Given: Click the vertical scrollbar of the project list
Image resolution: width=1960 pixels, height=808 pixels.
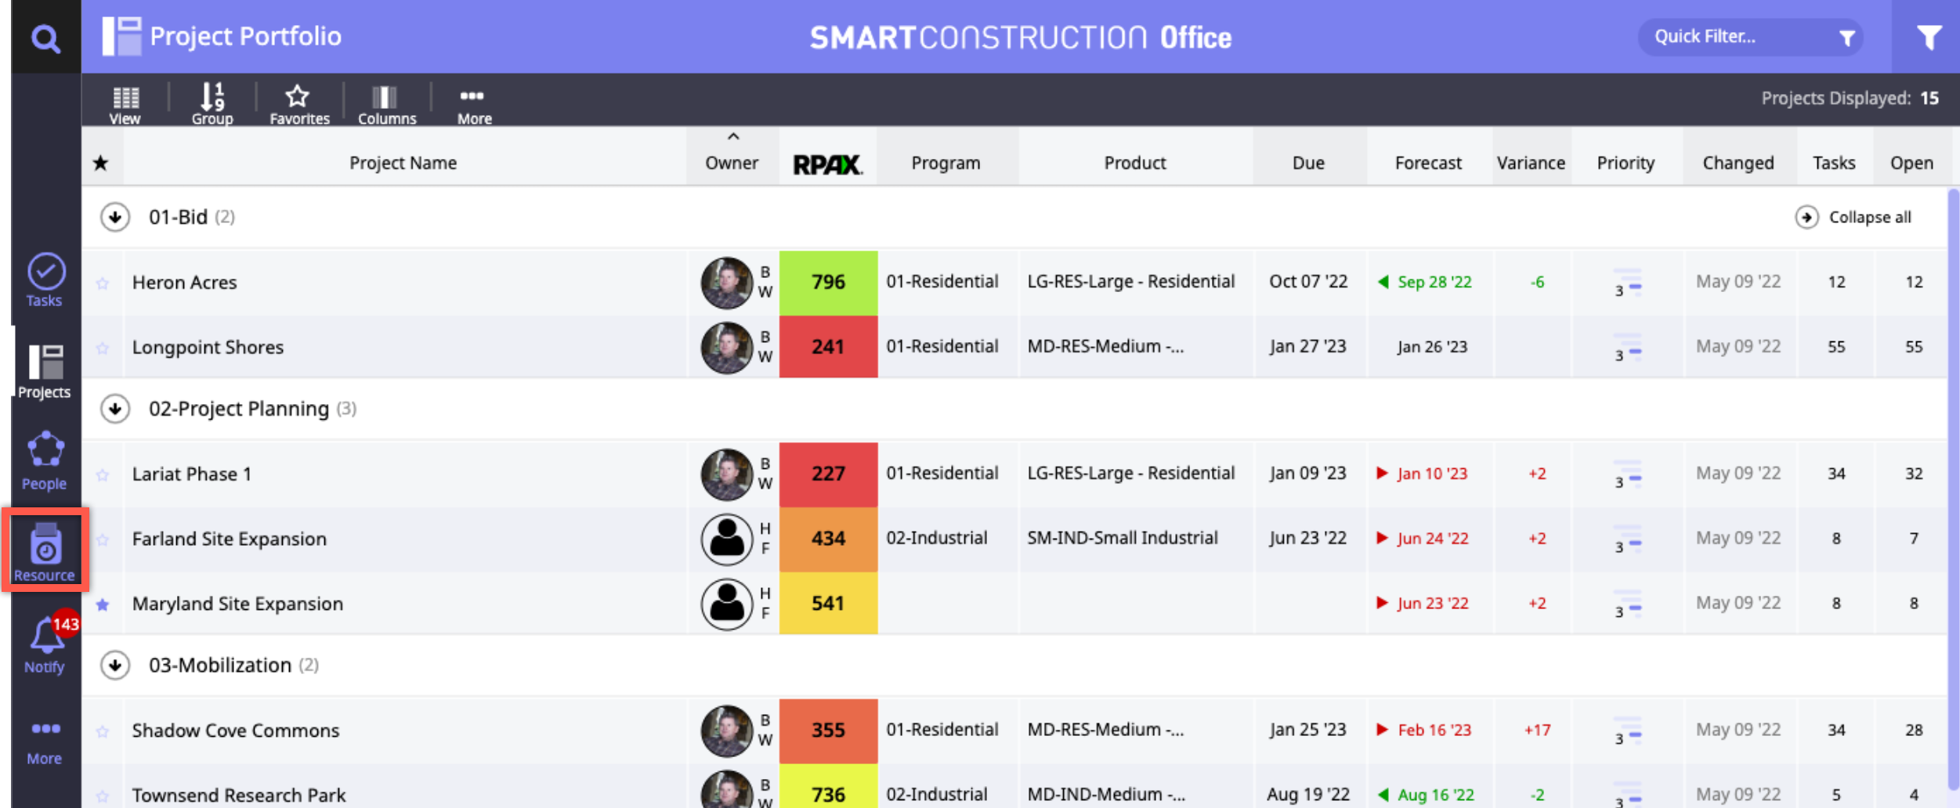Looking at the screenshot, I should pos(1953,489).
